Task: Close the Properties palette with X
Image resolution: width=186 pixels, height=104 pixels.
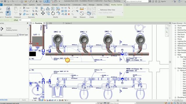Action: point(28,23)
